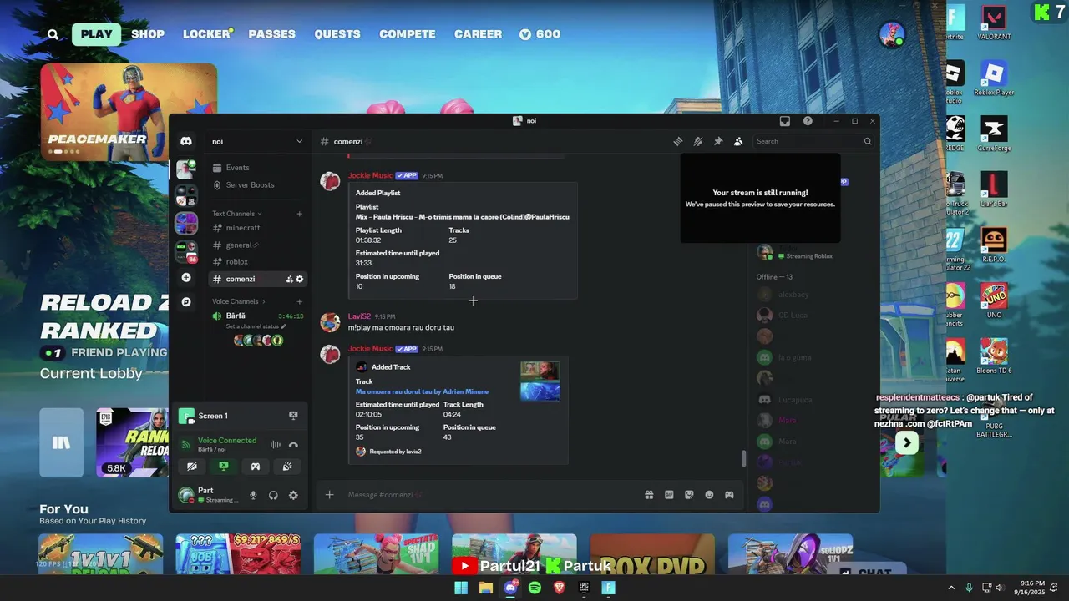This screenshot has height=601, width=1069.
Task: Open the sticker picker
Action: tap(689, 495)
